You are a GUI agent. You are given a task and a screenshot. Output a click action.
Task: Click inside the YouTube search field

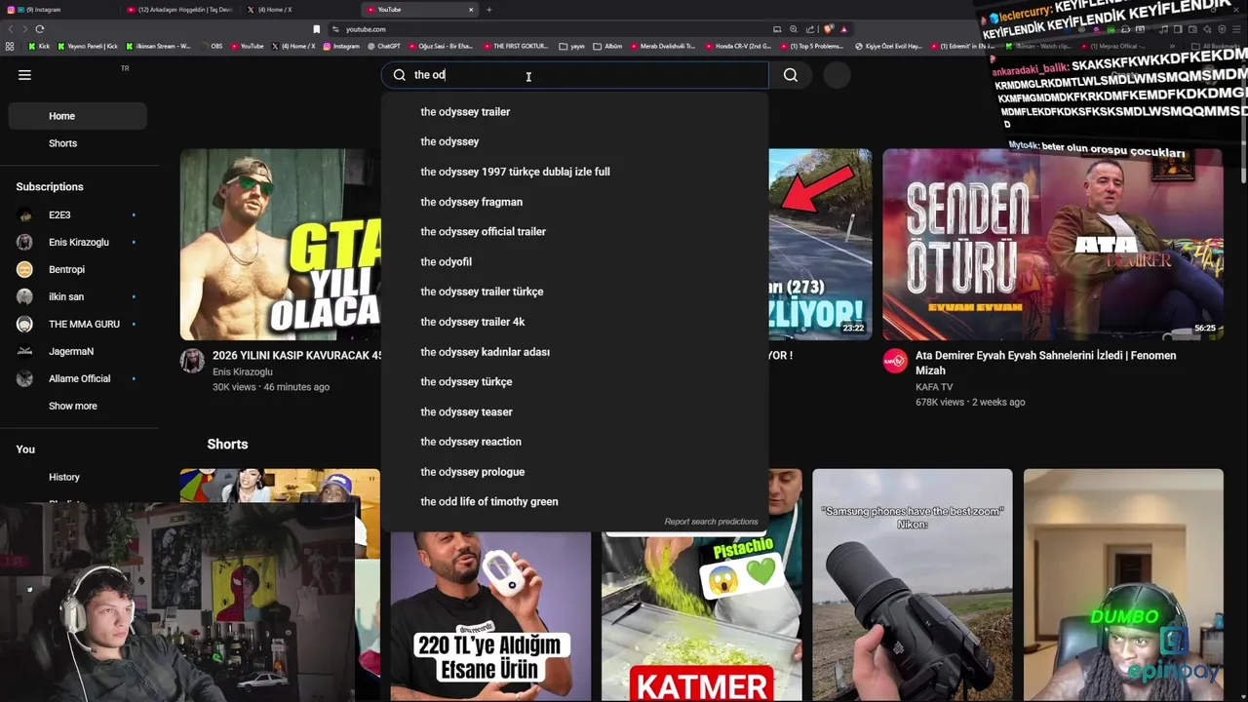click(575, 75)
